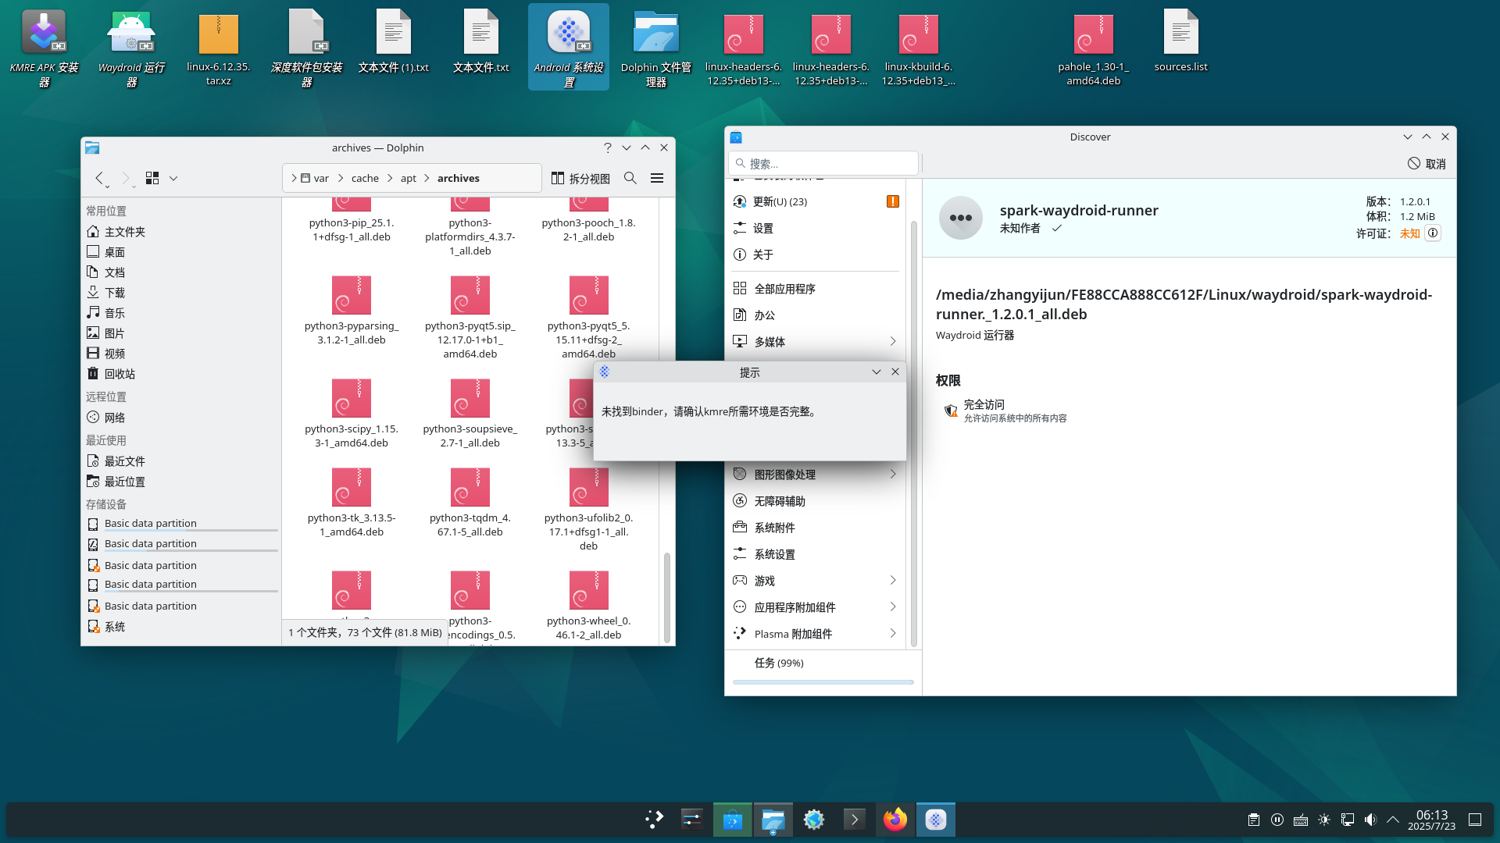Click Dolphin icons view mode button
The image size is (1500, 843).
[x=152, y=178]
